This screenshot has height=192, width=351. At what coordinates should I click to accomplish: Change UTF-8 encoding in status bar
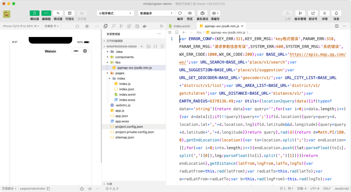point(315,189)
